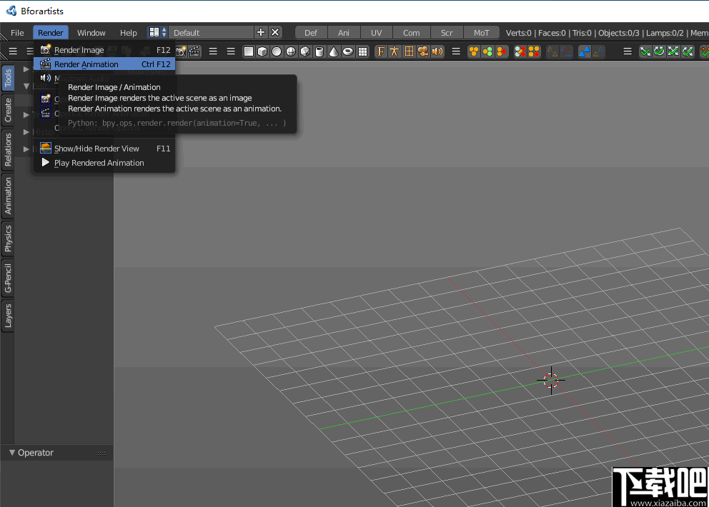Create a Text object using the F icon
Image resolution: width=709 pixels, height=507 pixels.
coord(380,51)
